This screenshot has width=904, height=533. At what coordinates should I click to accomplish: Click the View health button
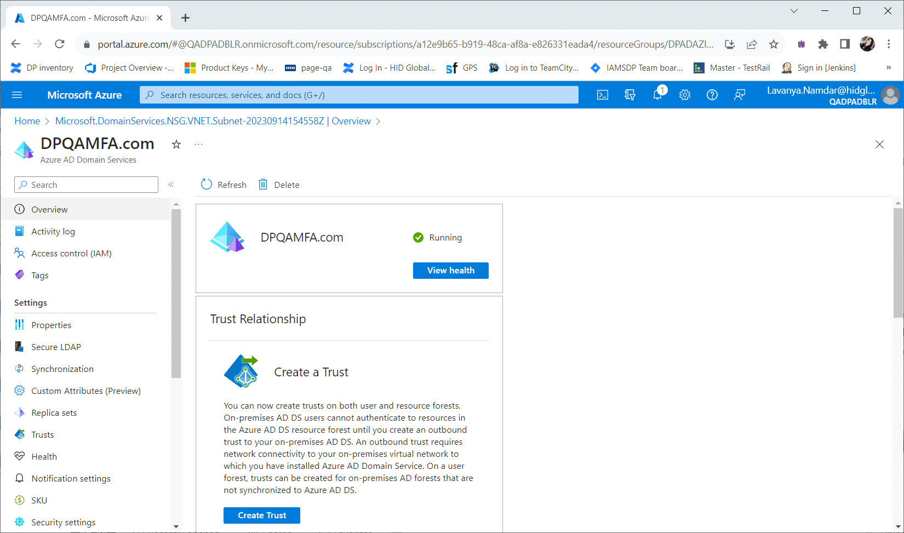click(x=450, y=270)
